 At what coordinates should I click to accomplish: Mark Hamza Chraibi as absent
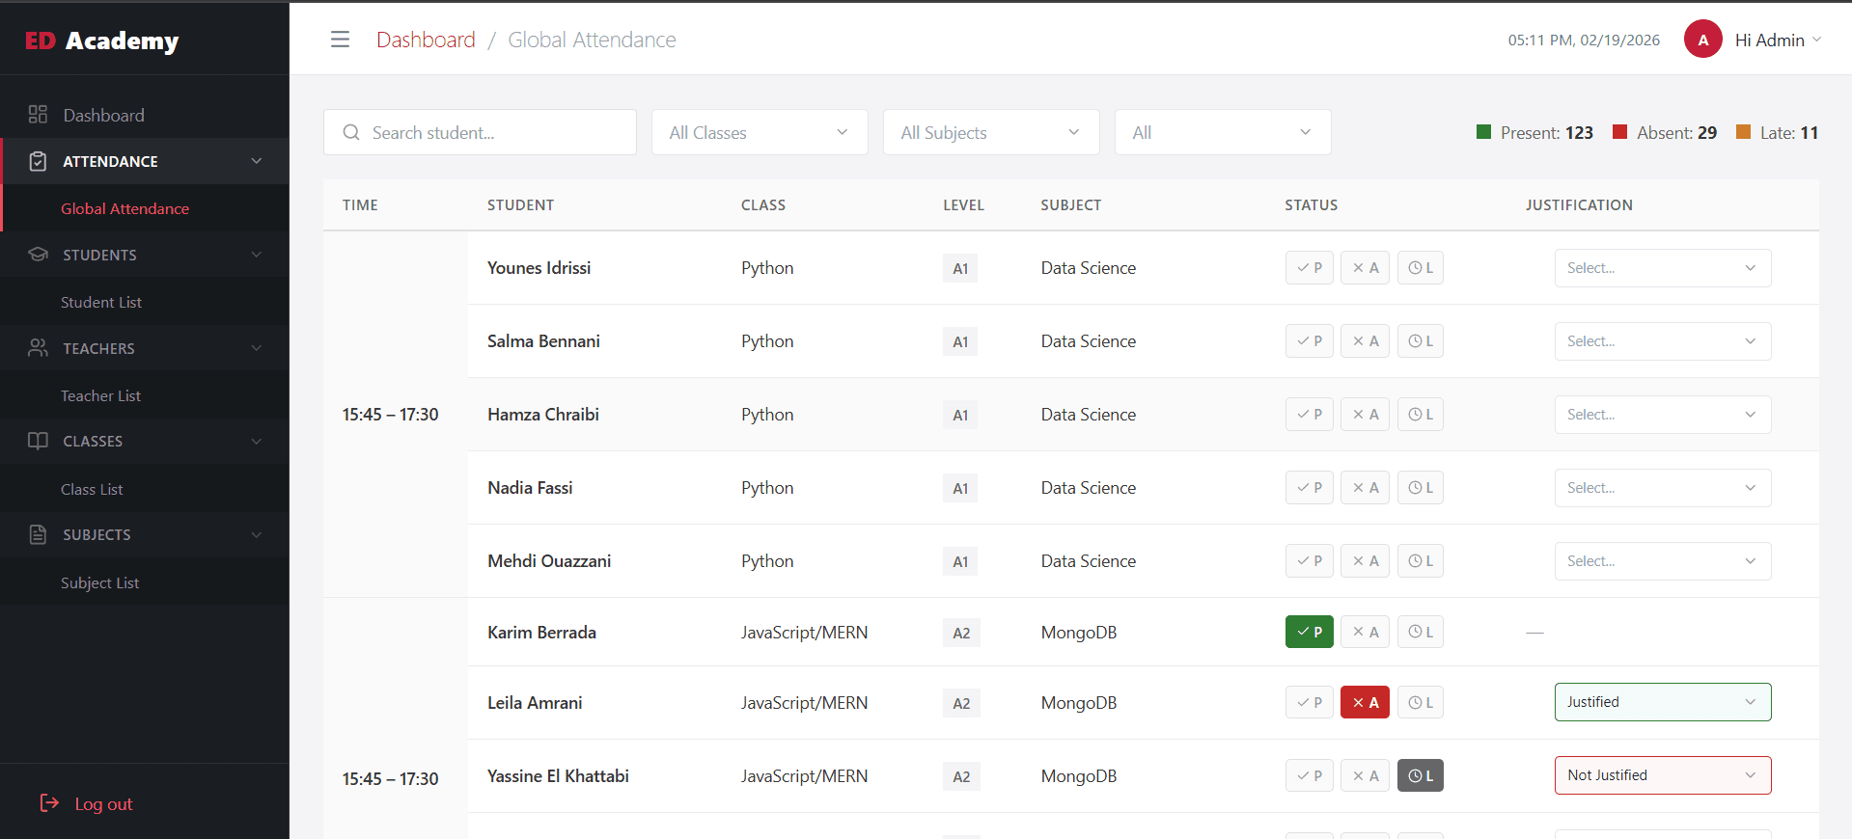(x=1365, y=415)
